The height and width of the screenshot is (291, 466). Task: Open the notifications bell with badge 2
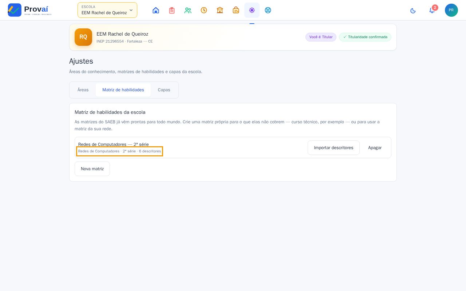pyautogui.click(x=432, y=10)
